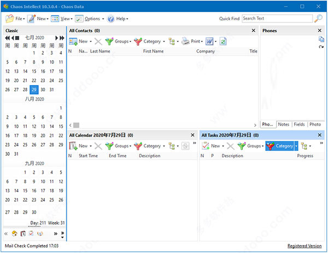
Task: Open the home icon in bottom-left shortcut bar
Action: [x=15, y=234]
